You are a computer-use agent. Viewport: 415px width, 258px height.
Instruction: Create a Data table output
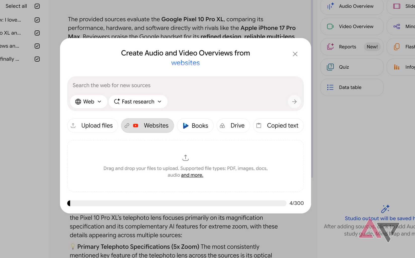[x=352, y=87]
